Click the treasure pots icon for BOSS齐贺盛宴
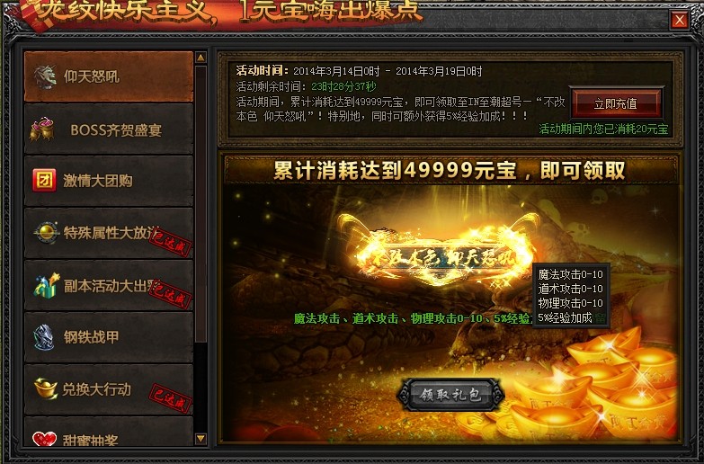The width and height of the screenshot is (704, 464). click(41, 129)
